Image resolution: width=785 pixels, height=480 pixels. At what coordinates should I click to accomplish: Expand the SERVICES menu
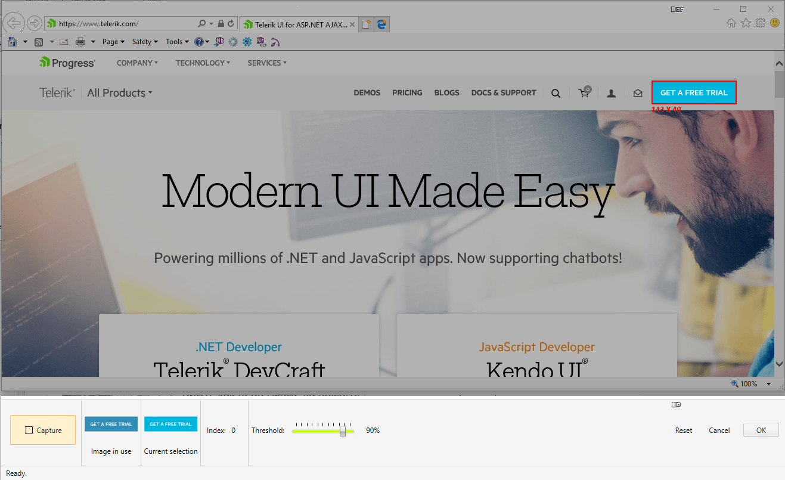pos(267,63)
